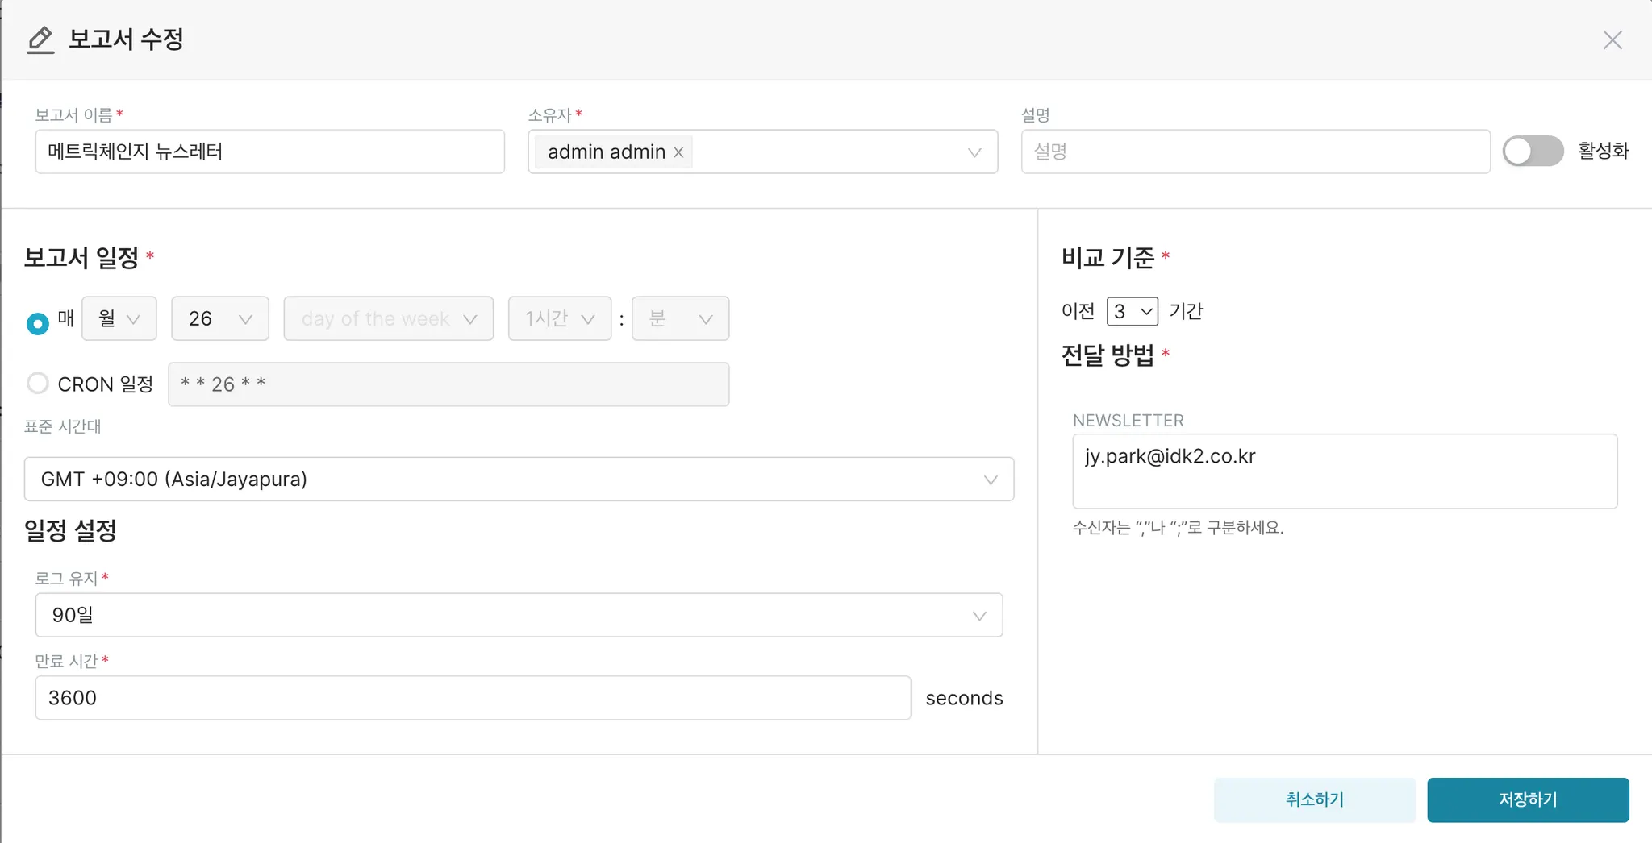
Task: Select the 매 schedule radio button
Action: (38, 323)
